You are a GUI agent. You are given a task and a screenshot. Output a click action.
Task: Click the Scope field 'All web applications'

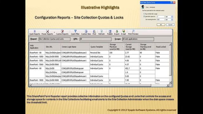coord(138,39)
